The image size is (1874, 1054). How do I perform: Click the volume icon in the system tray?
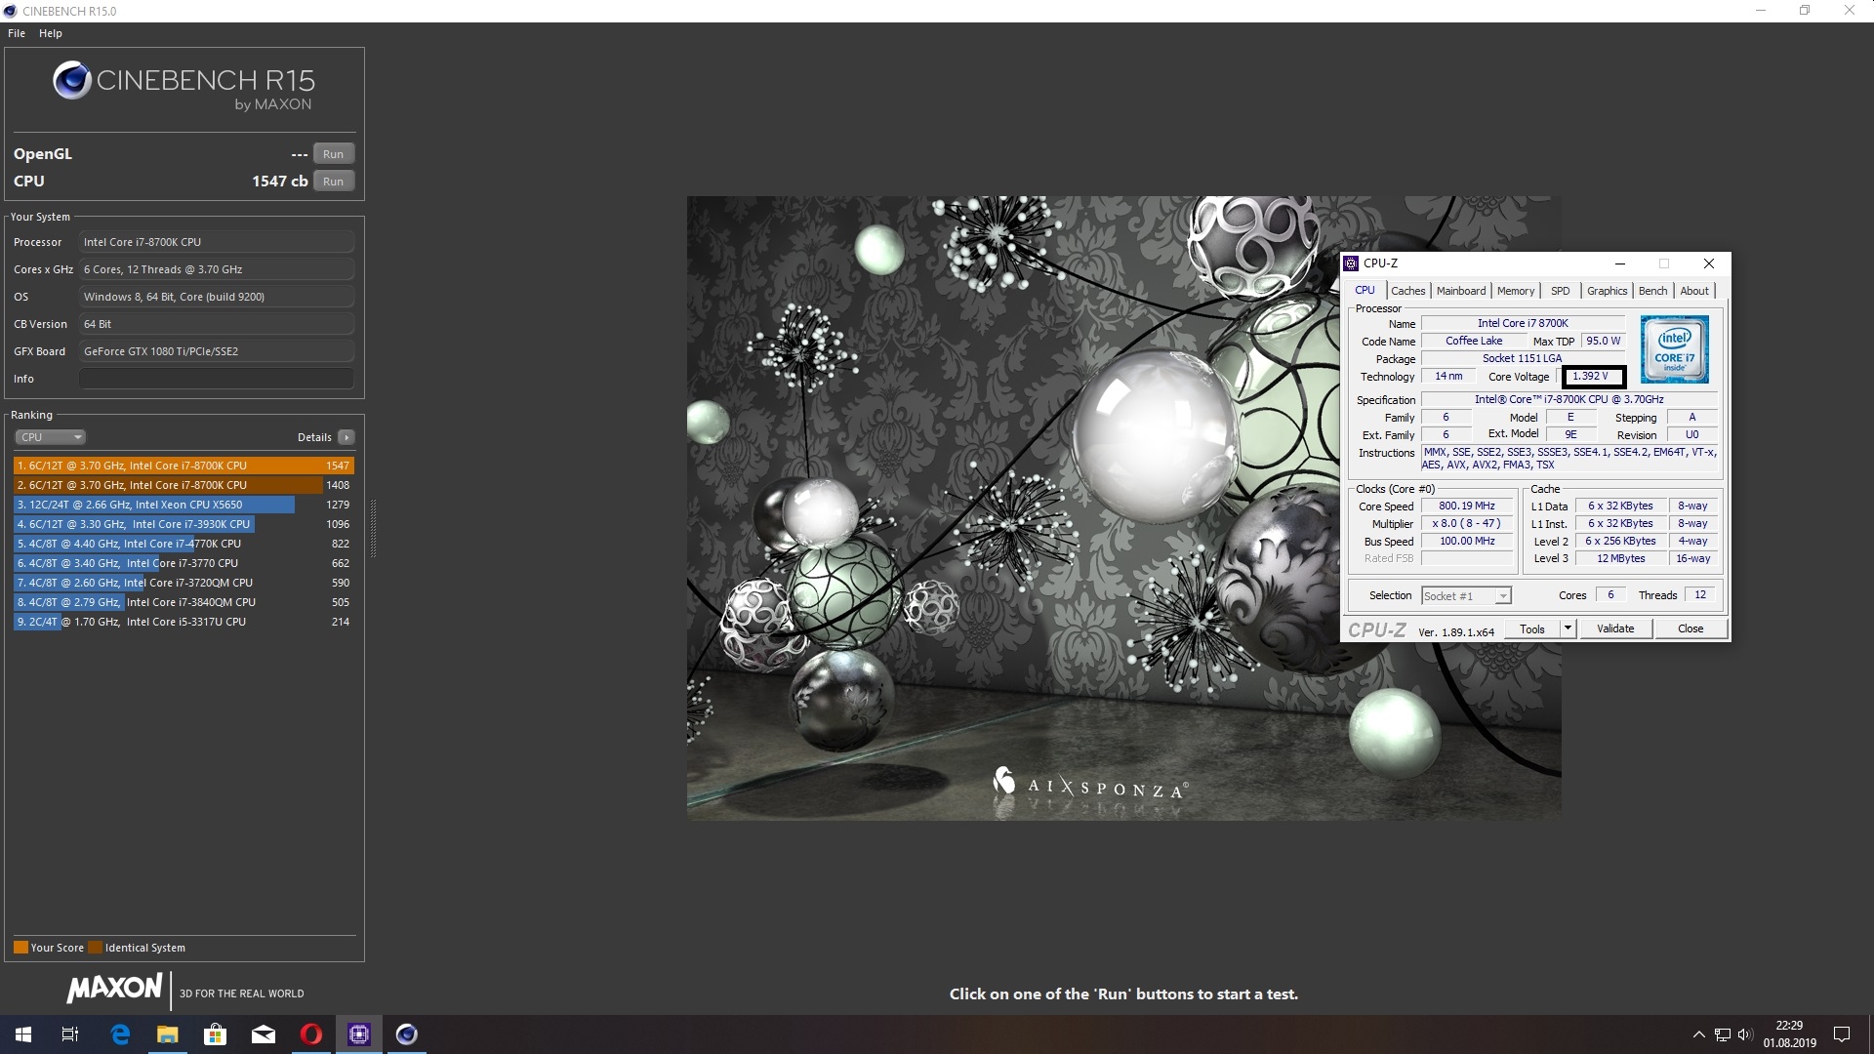click(x=1745, y=1034)
